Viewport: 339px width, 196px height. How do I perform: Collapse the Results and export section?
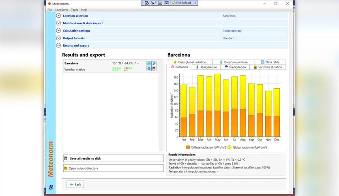(x=58, y=45)
